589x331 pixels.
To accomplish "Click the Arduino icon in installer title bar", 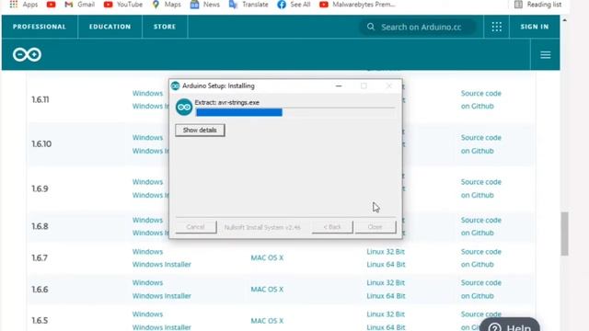I will coord(176,86).
